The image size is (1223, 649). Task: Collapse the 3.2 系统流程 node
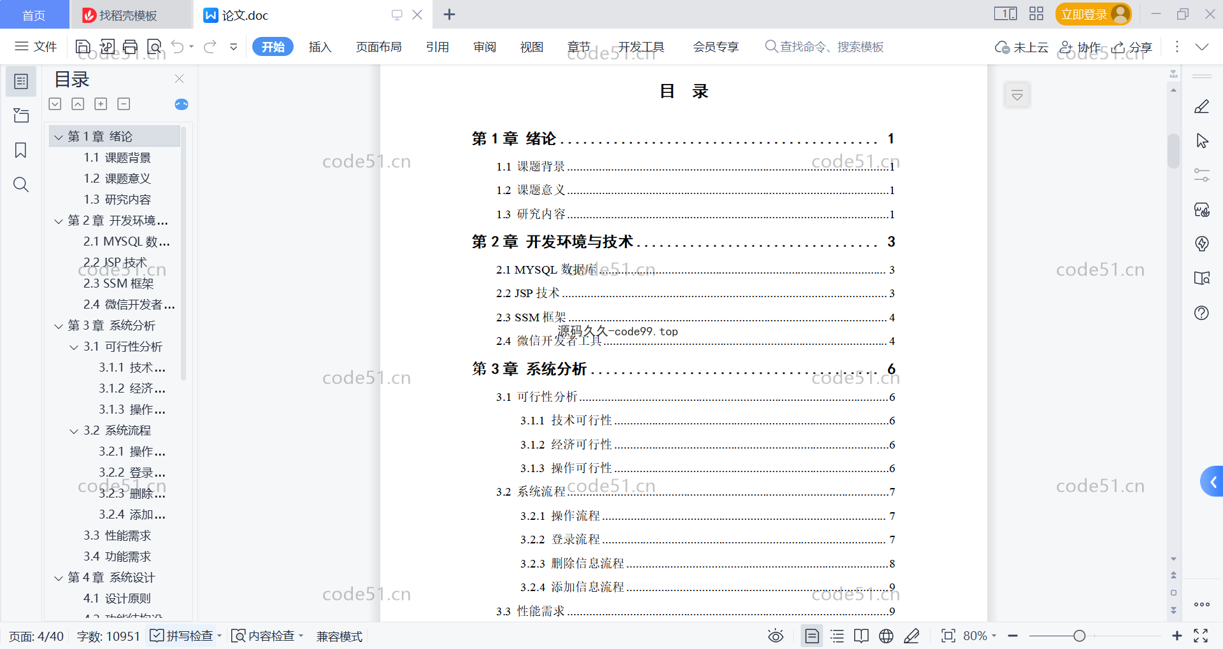point(74,431)
